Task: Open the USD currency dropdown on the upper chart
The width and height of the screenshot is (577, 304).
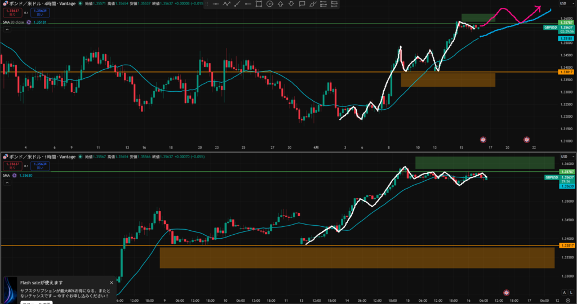Action: point(563,4)
